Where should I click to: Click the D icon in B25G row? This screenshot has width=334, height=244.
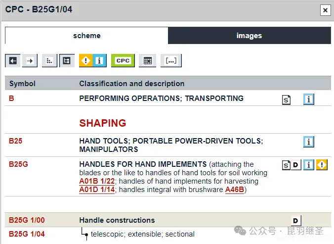pyautogui.click(x=296, y=165)
